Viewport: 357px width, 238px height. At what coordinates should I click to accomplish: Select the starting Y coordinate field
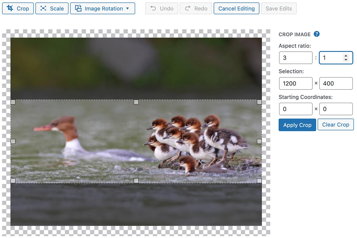click(x=336, y=109)
